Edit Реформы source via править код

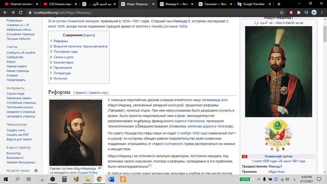click(x=98, y=93)
